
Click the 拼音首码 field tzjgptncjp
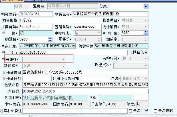click(36, 27)
